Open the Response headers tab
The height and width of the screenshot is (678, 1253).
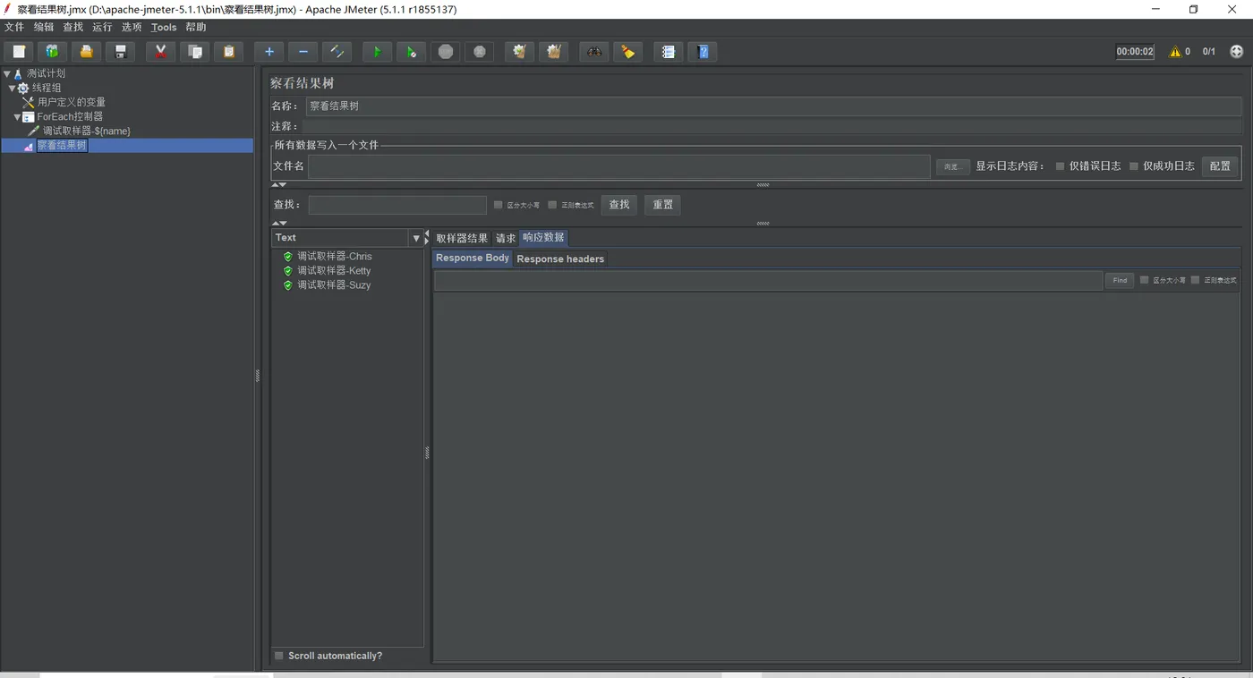coord(560,259)
